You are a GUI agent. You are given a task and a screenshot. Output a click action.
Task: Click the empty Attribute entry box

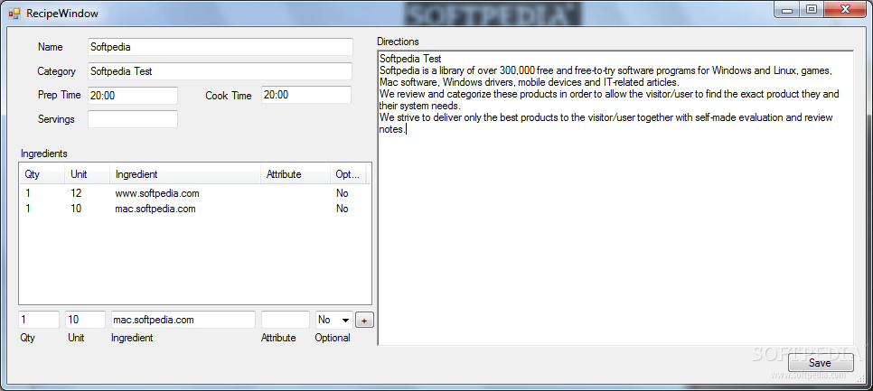(x=285, y=320)
